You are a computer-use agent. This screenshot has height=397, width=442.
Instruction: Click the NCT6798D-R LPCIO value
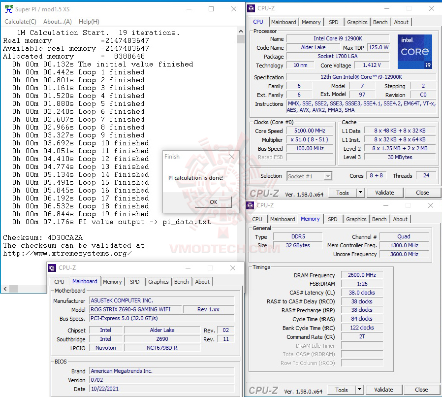click(162, 348)
